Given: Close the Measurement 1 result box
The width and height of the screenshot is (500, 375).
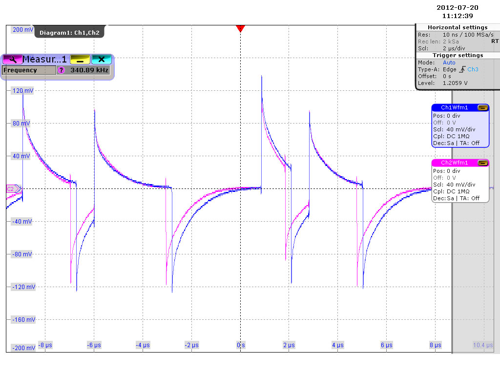Looking at the screenshot, I should pyautogui.click(x=101, y=60).
